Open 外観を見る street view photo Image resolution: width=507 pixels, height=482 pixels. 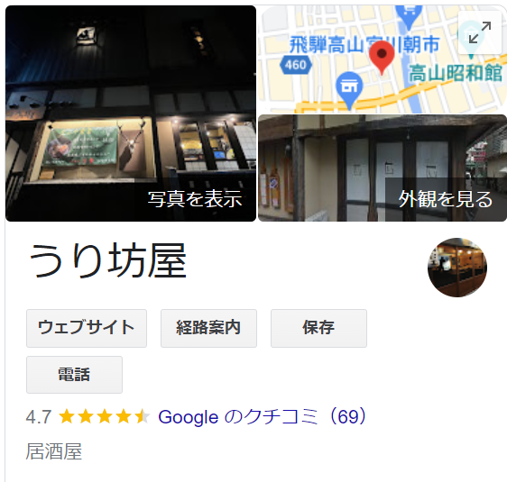446,199
